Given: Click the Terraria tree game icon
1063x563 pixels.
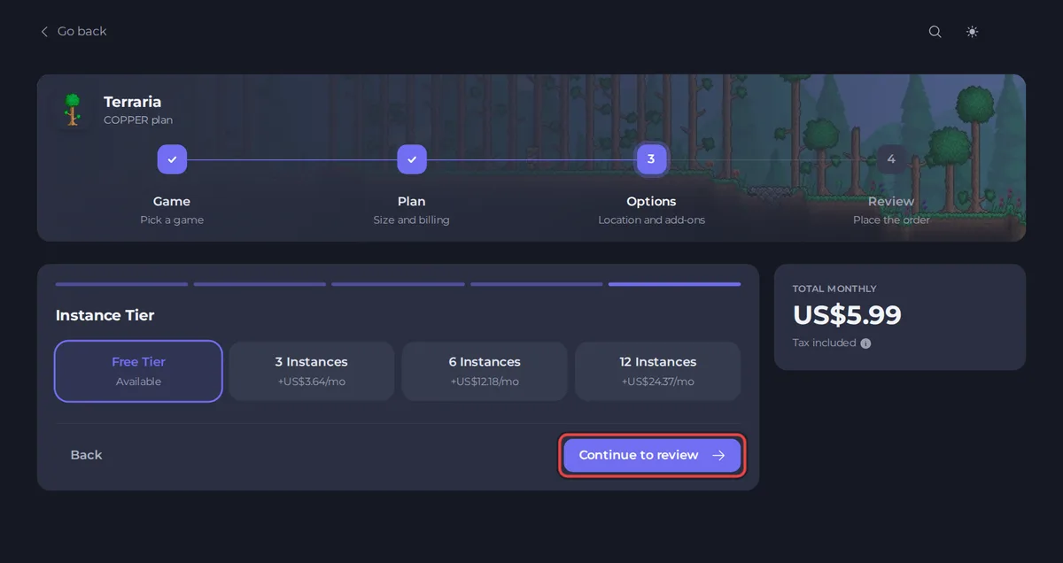Looking at the screenshot, I should click(x=73, y=110).
